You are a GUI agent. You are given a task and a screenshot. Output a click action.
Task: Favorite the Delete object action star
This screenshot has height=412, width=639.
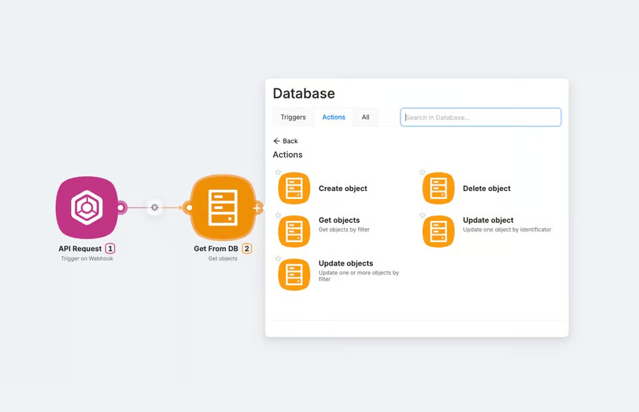click(x=423, y=172)
